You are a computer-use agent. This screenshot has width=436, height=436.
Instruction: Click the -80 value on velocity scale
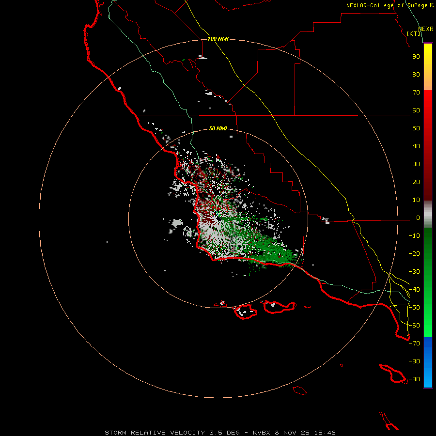pos(414,361)
